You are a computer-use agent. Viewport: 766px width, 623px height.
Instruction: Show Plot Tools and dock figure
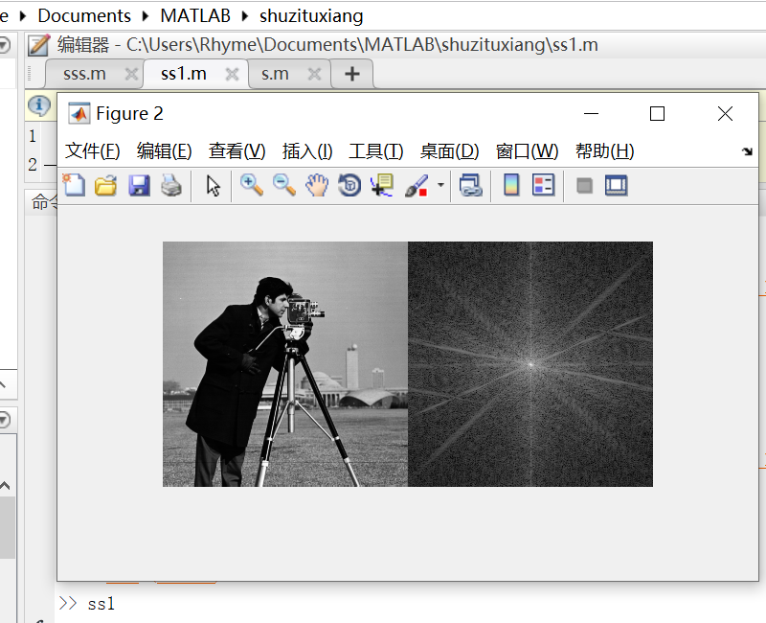[616, 185]
